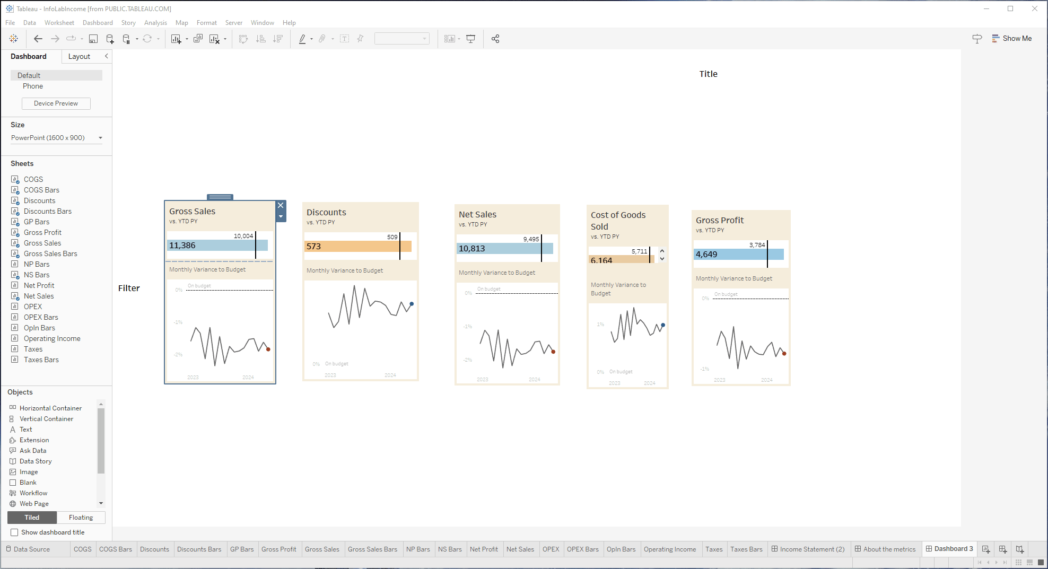
Task: Click the New Worksheet toolbar icon
Action: [x=176, y=39]
